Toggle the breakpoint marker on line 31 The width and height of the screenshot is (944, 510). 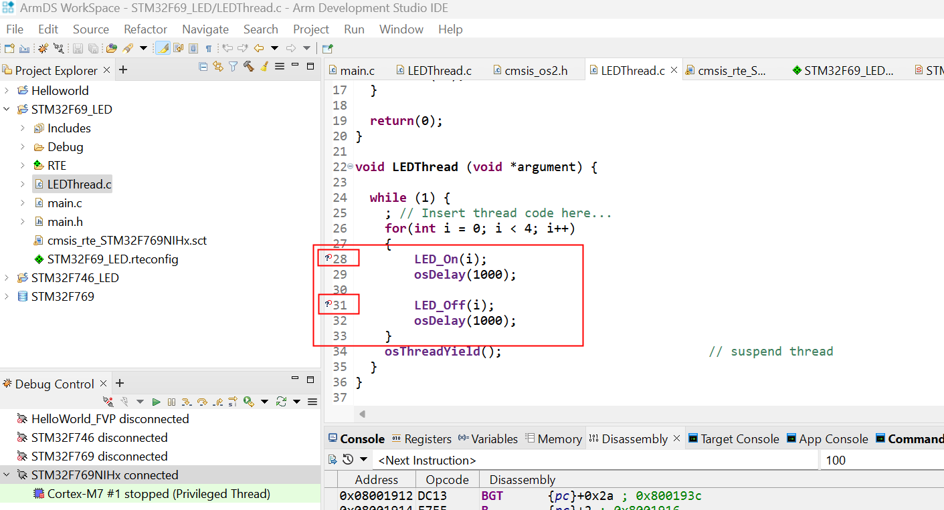[x=328, y=304]
